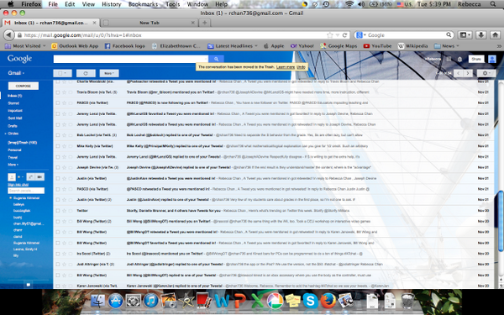Open the Drafts folder
Image resolution: width=504 pixels, height=315 pixels.
(x=13, y=126)
